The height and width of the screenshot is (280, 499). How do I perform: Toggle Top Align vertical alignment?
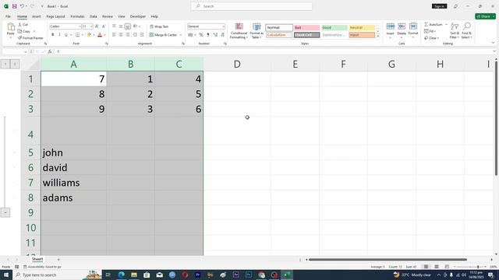[x=114, y=26]
